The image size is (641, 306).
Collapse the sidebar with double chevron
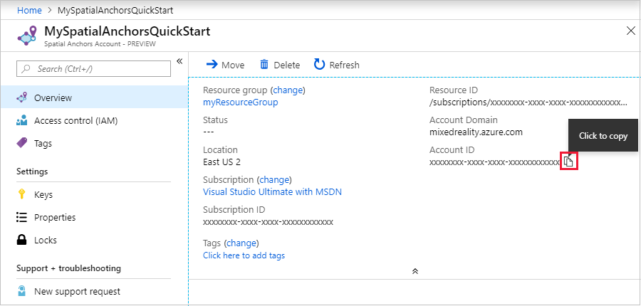(x=179, y=61)
